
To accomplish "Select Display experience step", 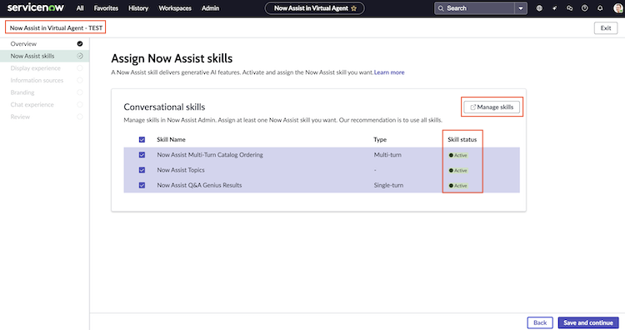I will click(x=45, y=68).
